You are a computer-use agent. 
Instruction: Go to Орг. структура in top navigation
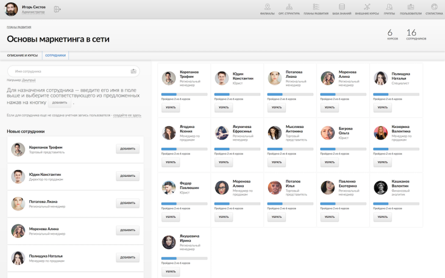291,8
